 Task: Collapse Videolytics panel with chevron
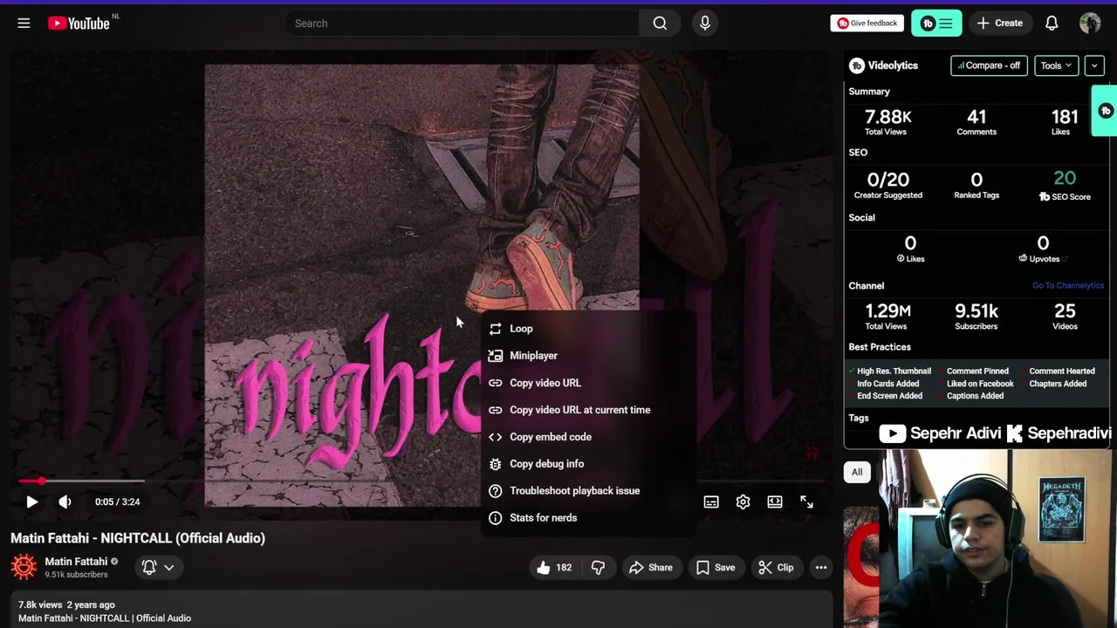pos(1094,65)
